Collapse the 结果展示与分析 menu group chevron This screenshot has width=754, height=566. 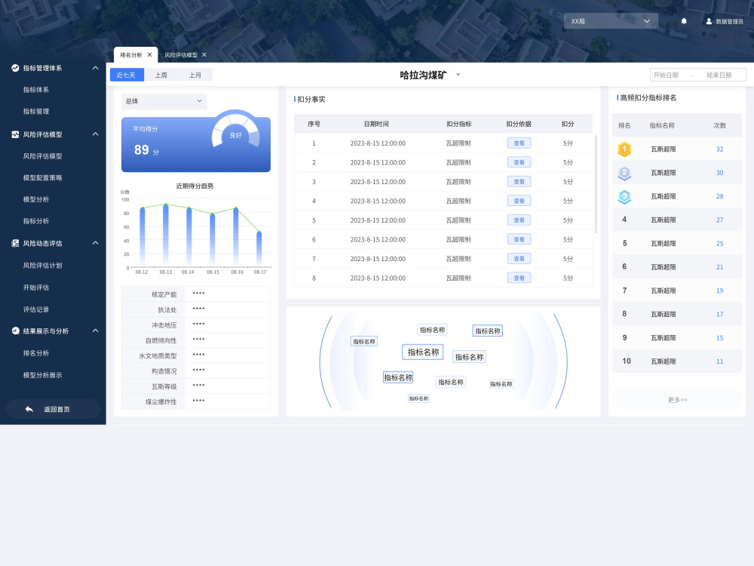(95, 331)
